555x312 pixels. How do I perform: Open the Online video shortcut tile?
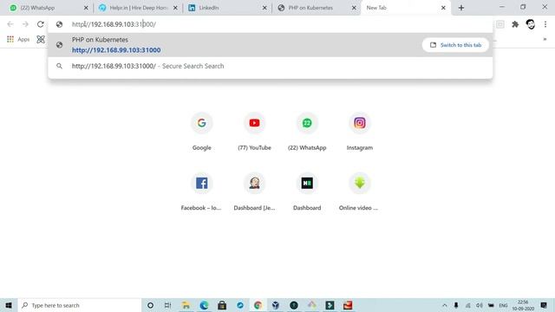tap(360, 192)
